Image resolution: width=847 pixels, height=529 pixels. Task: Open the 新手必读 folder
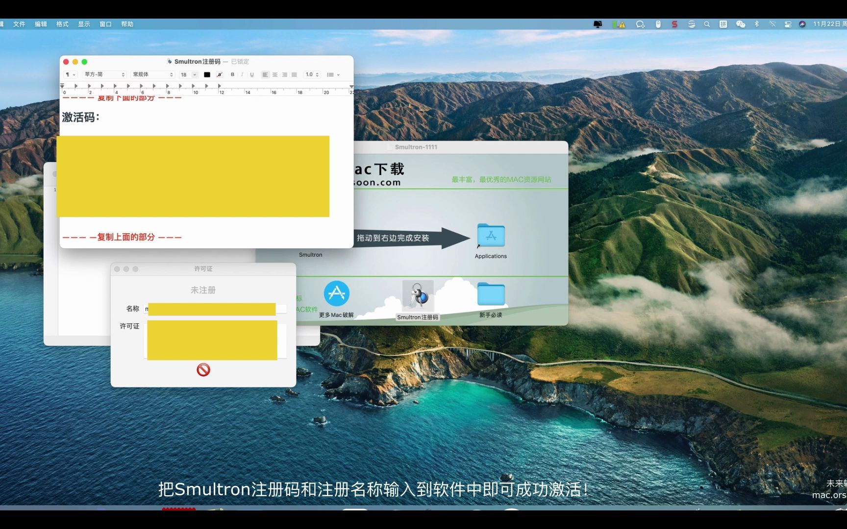[x=491, y=294]
